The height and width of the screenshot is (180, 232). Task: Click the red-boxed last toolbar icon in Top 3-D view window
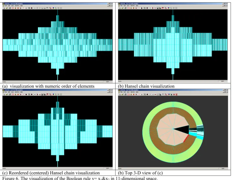pos(177,94)
